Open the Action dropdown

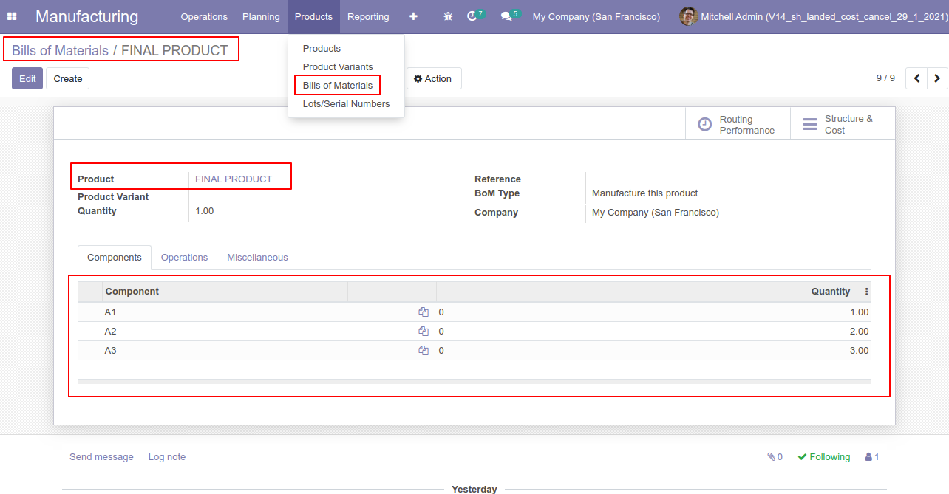[434, 78]
